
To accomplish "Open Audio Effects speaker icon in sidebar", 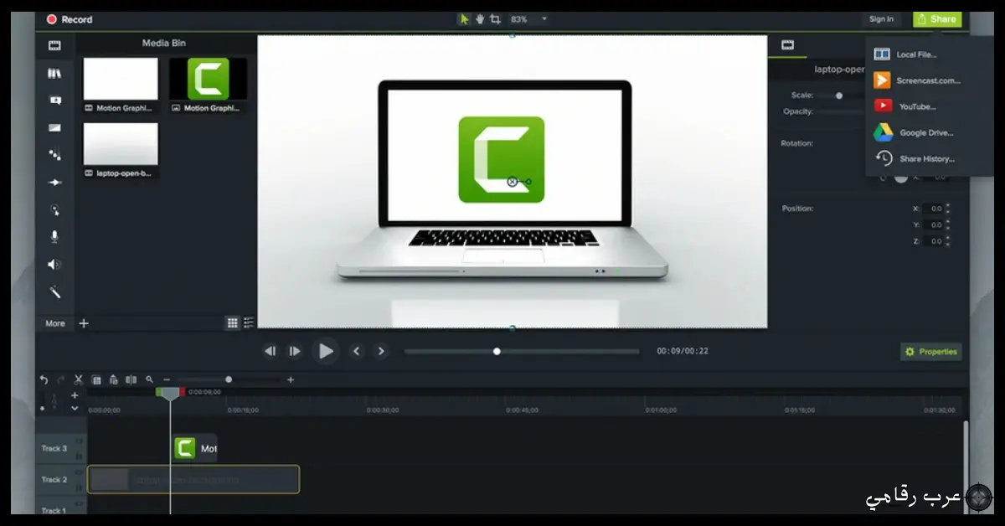I will pos(54,265).
